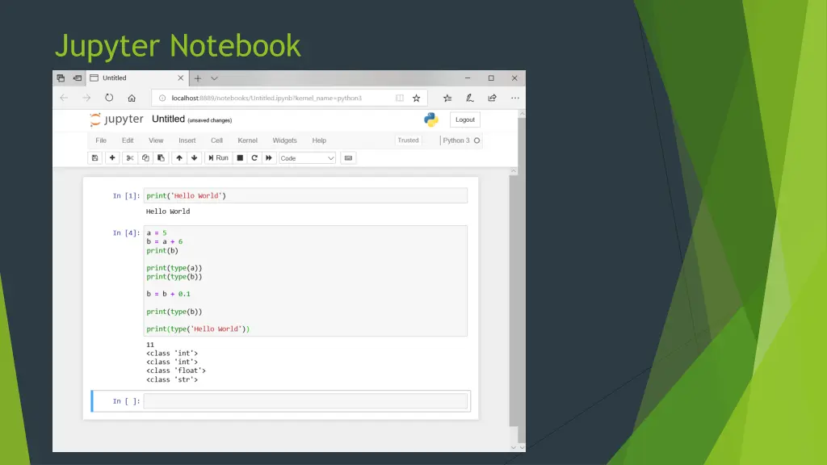Open the View menu
Image resolution: width=827 pixels, height=465 pixels.
pyautogui.click(x=156, y=140)
